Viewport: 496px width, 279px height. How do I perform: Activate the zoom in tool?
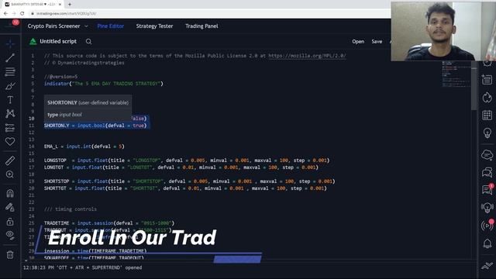tap(10, 174)
